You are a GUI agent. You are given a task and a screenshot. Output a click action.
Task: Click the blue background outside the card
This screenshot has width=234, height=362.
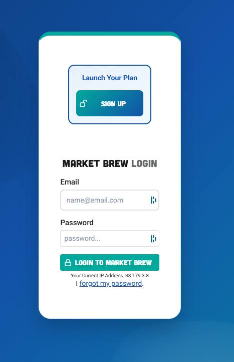point(207,161)
